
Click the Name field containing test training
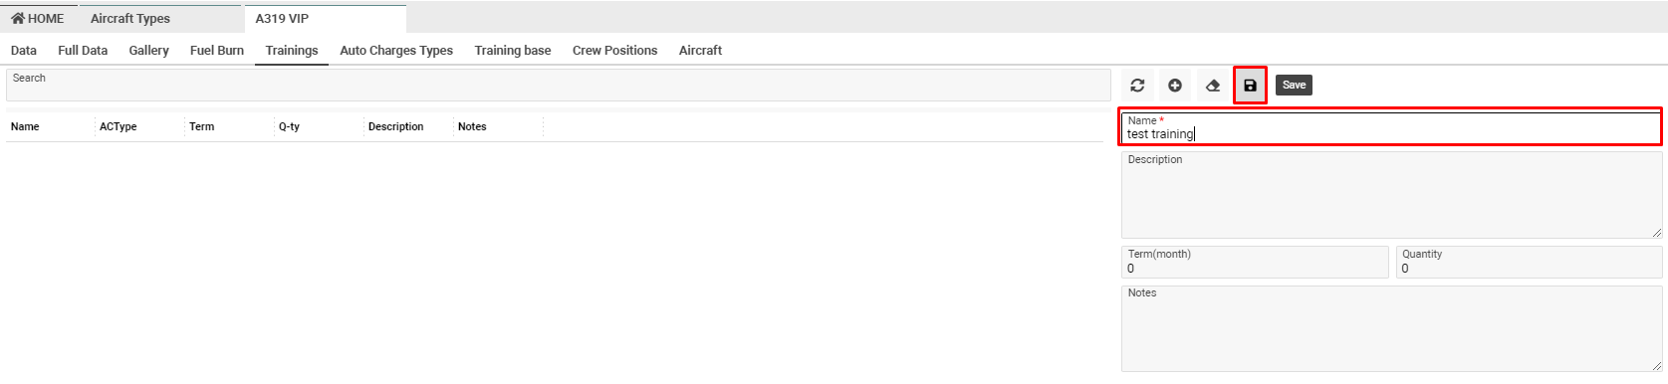click(1391, 127)
